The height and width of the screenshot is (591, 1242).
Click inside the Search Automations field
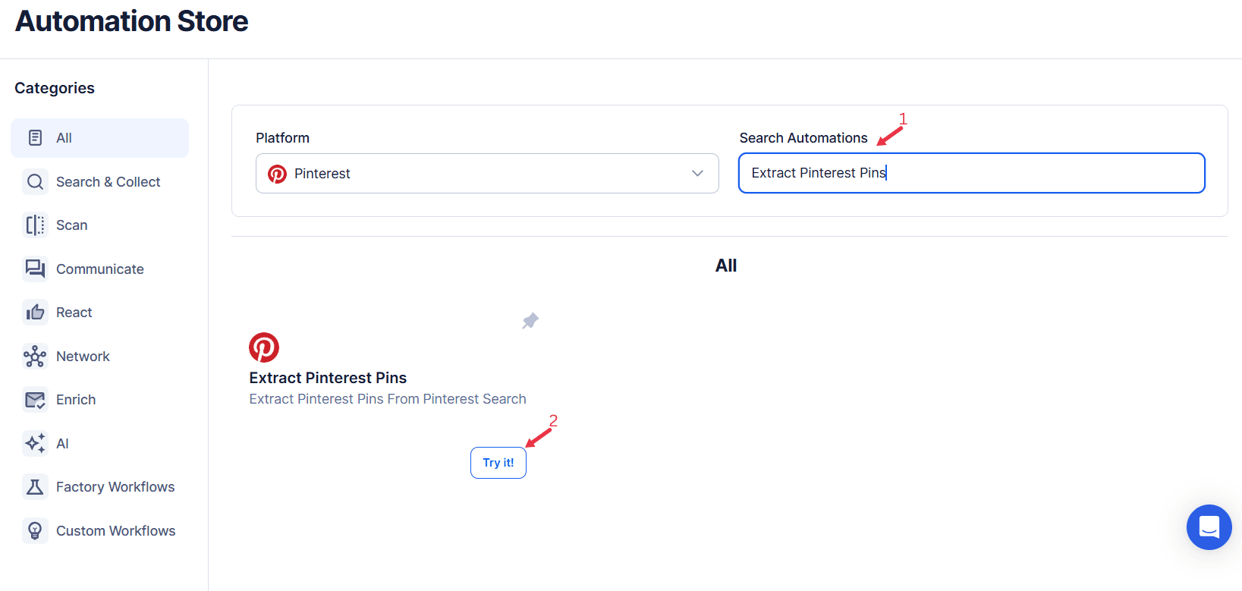click(971, 173)
